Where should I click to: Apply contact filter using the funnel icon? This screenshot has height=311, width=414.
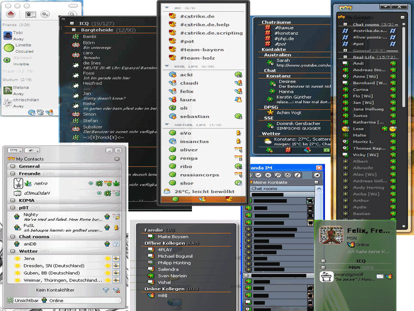(x=106, y=290)
